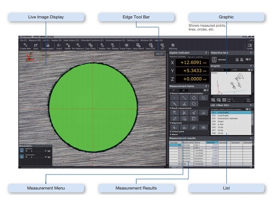This screenshot has width=273, height=205.
Task: Click the Save report toolbar icon
Action: click(x=138, y=46)
